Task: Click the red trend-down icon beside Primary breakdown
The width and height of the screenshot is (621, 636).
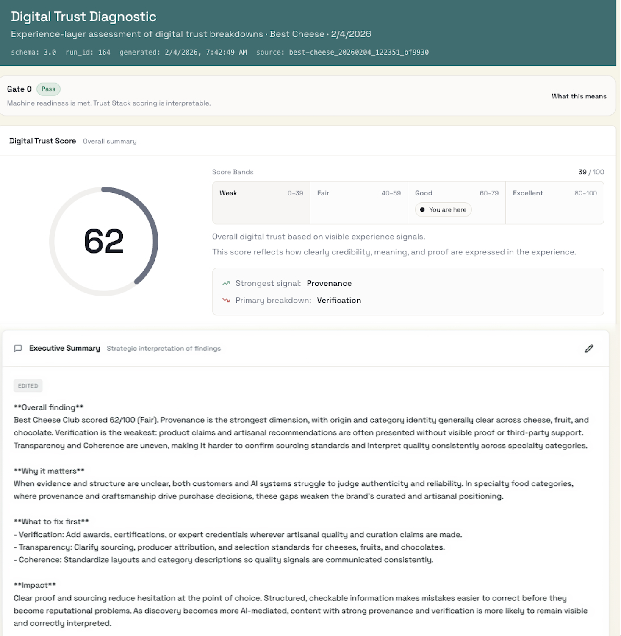Action: coord(225,300)
